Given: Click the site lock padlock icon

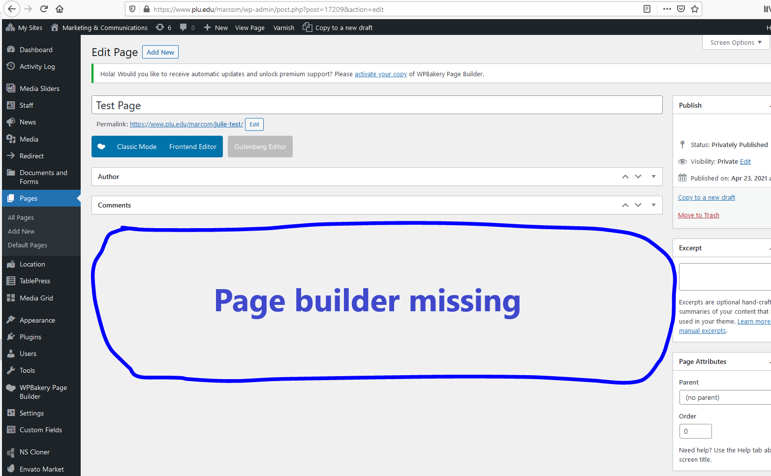Looking at the screenshot, I should (x=146, y=9).
